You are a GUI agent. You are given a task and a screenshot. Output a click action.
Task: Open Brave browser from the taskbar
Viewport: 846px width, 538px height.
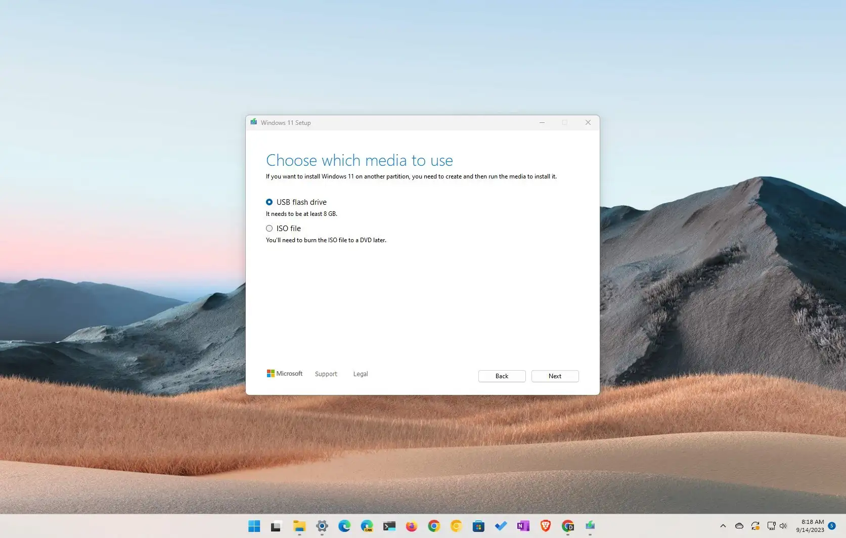coord(545,526)
